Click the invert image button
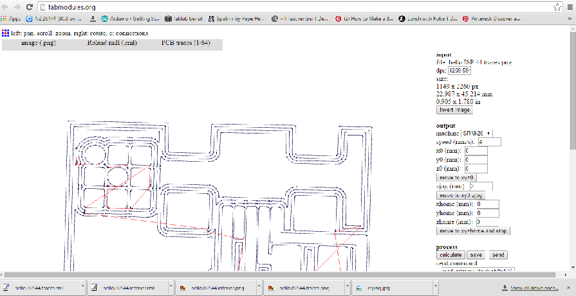The height and width of the screenshot is (296, 576). [x=454, y=110]
